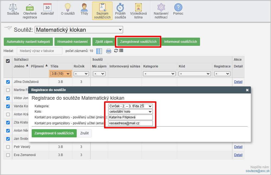Open Otevřené registrace sign icon
This screenshot has height=175, width=271.
point(30,7)
